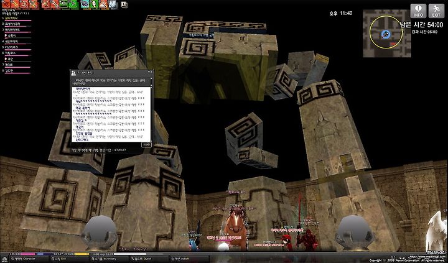448x263 pixels.
Task: Click the blue player marker on the minimap
Action: 386,35
